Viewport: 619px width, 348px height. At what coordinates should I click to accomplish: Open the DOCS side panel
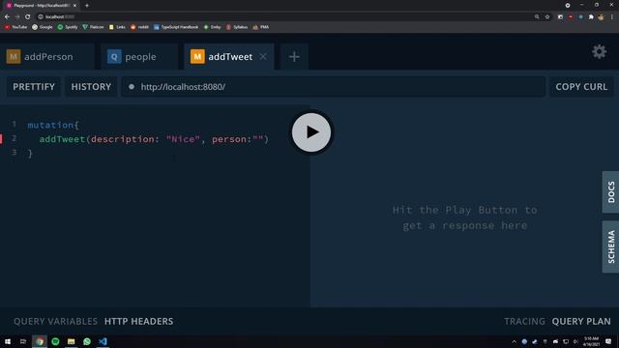coord(610,192)
